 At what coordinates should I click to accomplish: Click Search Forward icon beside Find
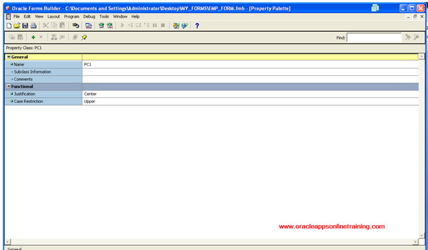[x=408, y=37]
